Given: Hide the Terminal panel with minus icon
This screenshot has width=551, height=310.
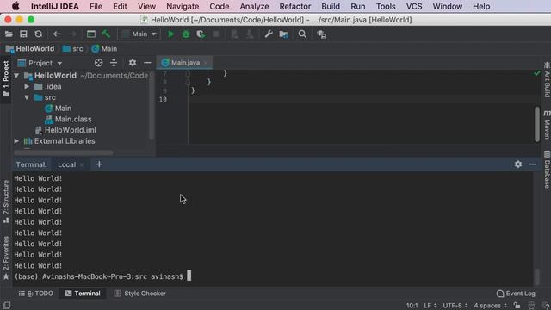Looking at the screenshot, I should (x=533, y=164).
